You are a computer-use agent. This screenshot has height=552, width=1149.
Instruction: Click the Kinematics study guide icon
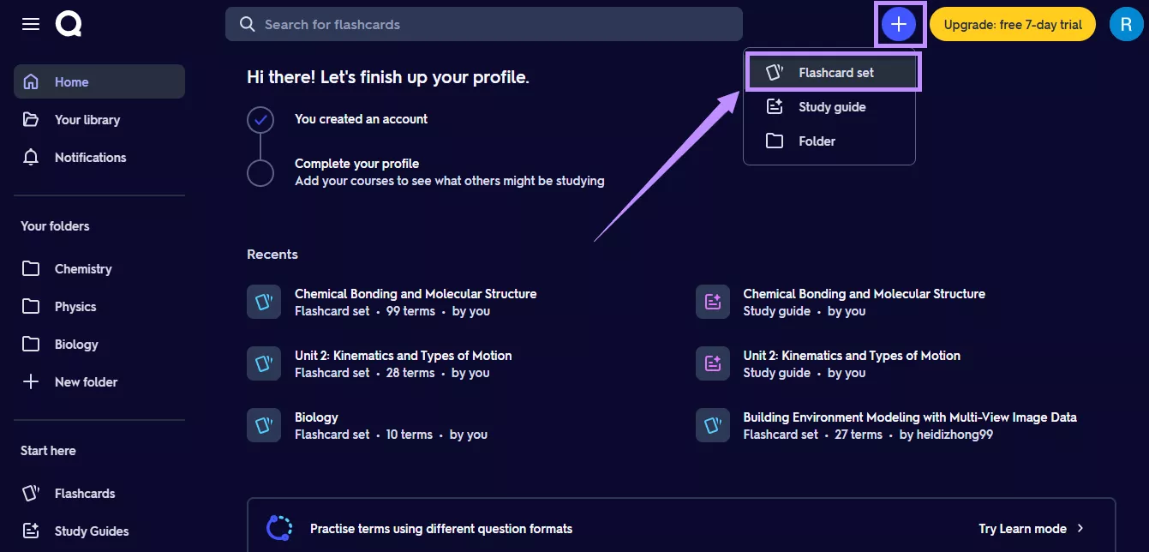[712, 363]
